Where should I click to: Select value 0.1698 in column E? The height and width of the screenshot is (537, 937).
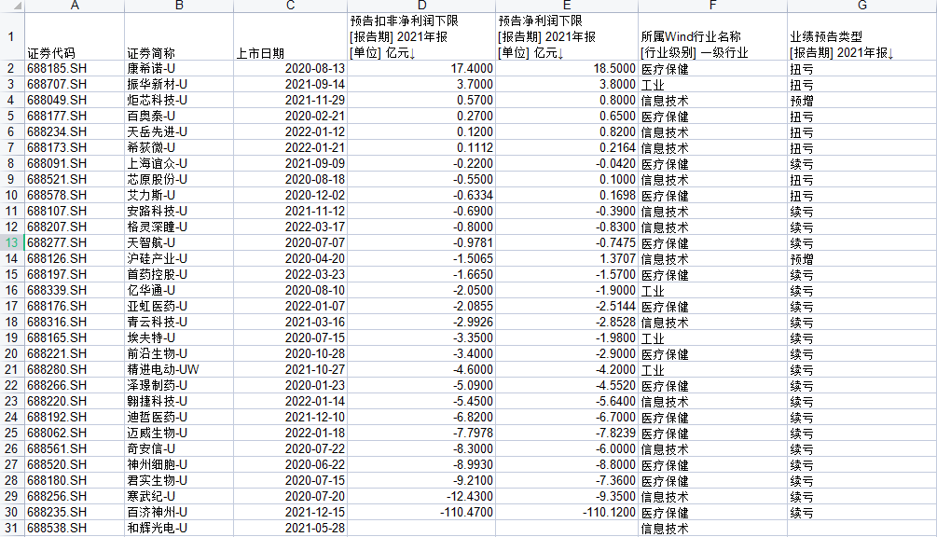point(567,195)
